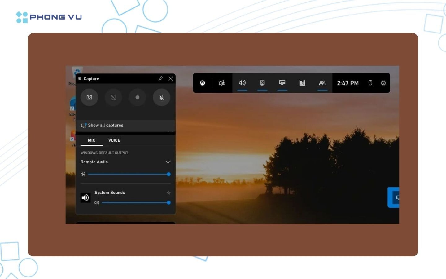This screenshot has height=279, width=446.
Task: Expand the Remote Audio output dropdown
Action: [x=168, y=162]
